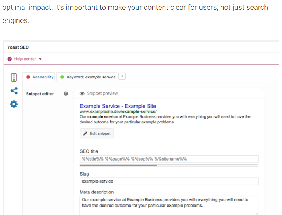Switch to the Readability tab
Screen dimensions: 282x215
click(39, 77)
